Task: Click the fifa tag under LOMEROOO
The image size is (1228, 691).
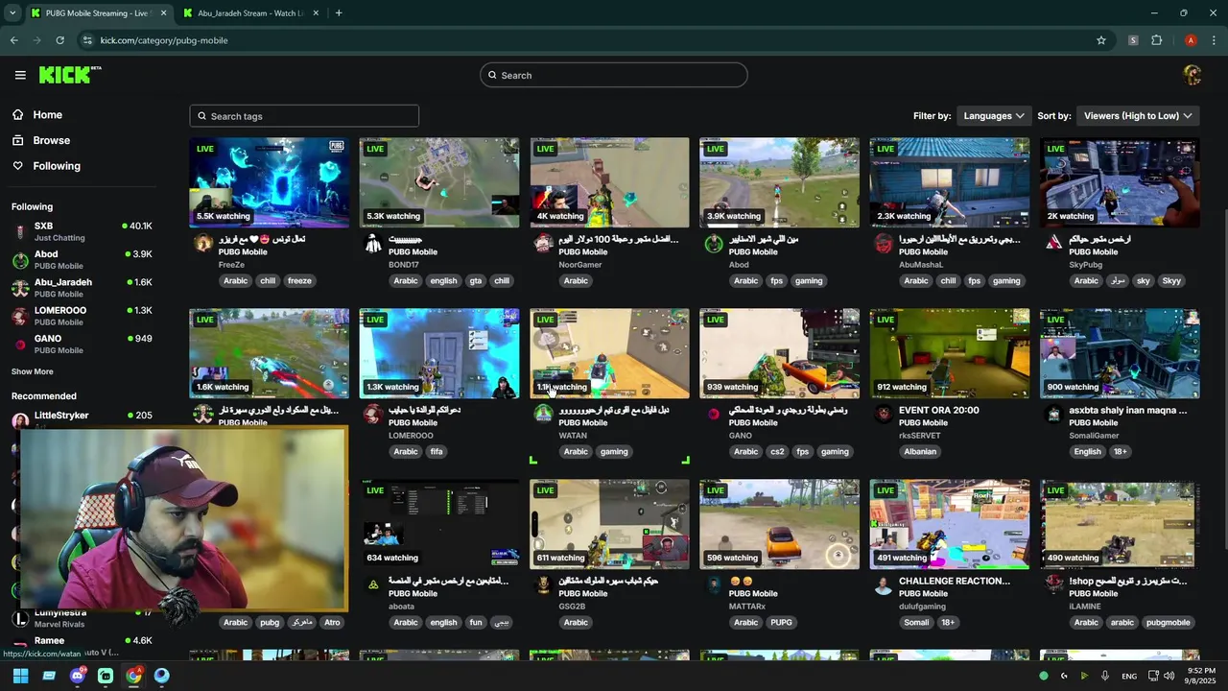Action: (437, 452)
